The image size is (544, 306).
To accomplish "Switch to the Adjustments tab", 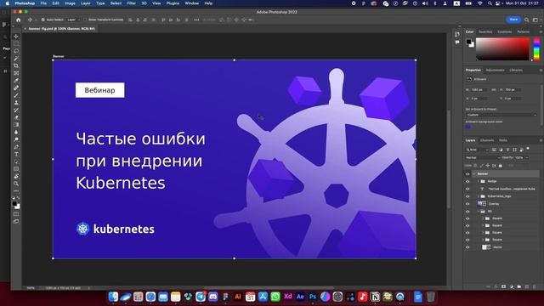I will (495, 70).
